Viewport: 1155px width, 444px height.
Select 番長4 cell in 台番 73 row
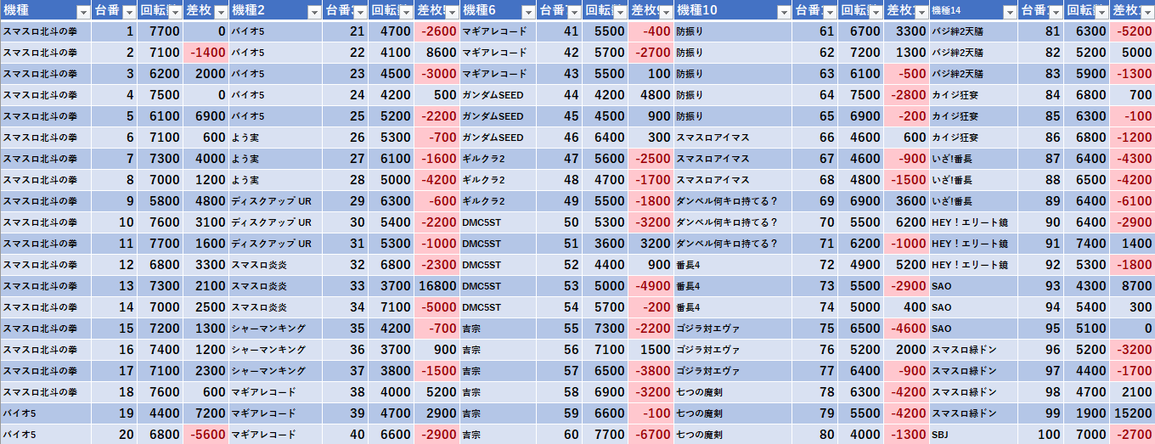[733, 286]
